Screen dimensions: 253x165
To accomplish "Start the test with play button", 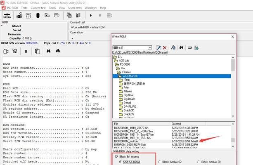I will [x=91, y=16].
